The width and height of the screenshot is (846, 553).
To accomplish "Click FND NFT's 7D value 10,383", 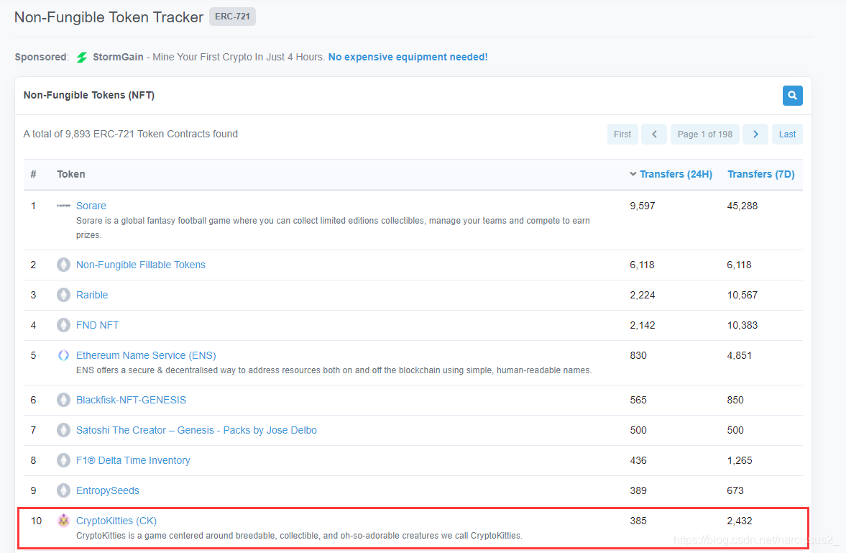I will [742, 325].
